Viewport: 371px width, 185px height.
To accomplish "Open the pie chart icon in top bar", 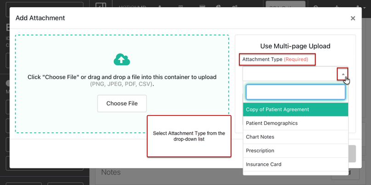I will click(218, 6).
